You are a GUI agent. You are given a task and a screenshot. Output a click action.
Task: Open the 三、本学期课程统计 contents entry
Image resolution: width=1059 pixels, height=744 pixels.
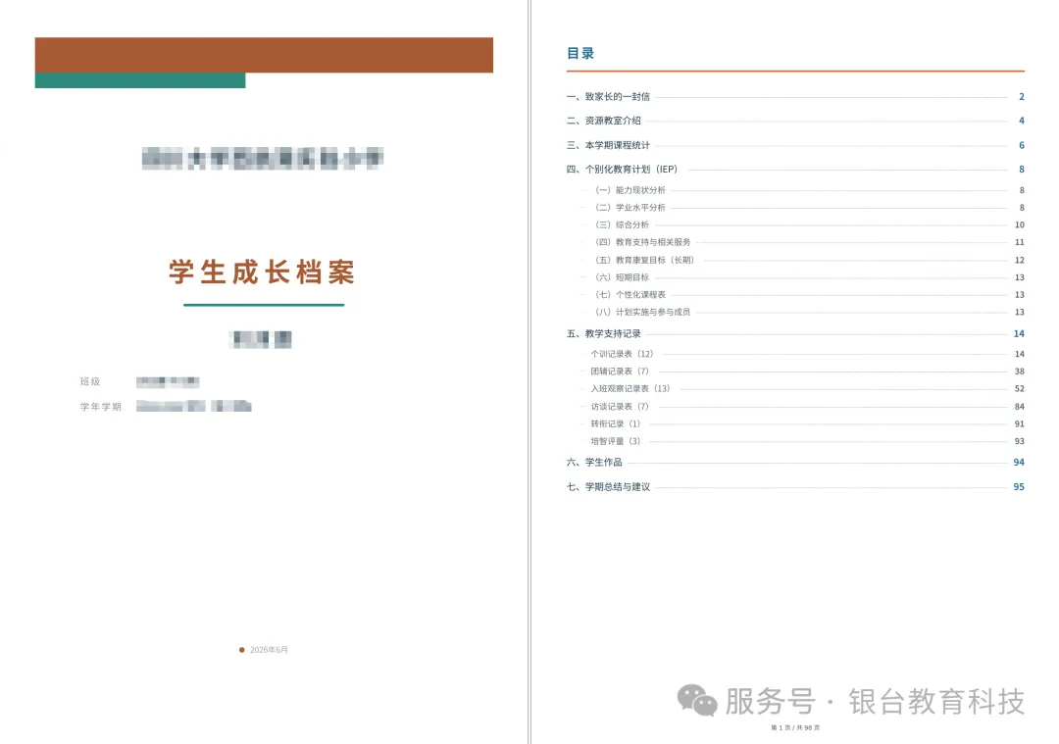click(608, 145)
